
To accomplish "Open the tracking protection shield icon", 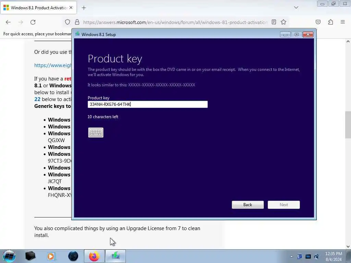I will point(68,22).
